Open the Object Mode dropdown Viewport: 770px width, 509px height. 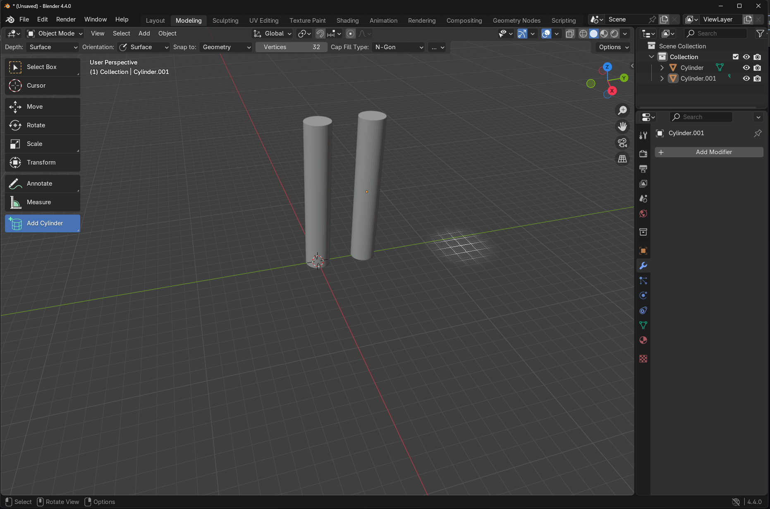[x=55, y=33]
